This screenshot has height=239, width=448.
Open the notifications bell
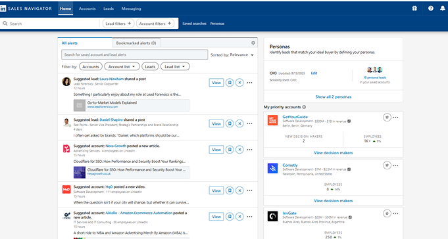click(442, 9)
